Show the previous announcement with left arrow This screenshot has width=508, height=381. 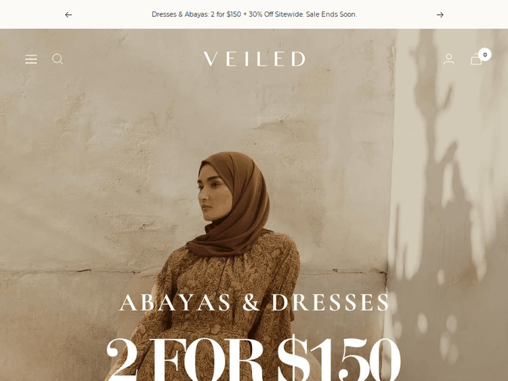tap(68, 15)
